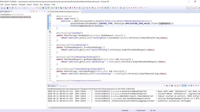200x112 pixels.
Task: Open the Coverage button dropdown arrow
Action: coord(63,8)
